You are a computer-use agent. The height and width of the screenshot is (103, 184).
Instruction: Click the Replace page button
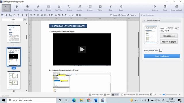(x=169, y=36)
